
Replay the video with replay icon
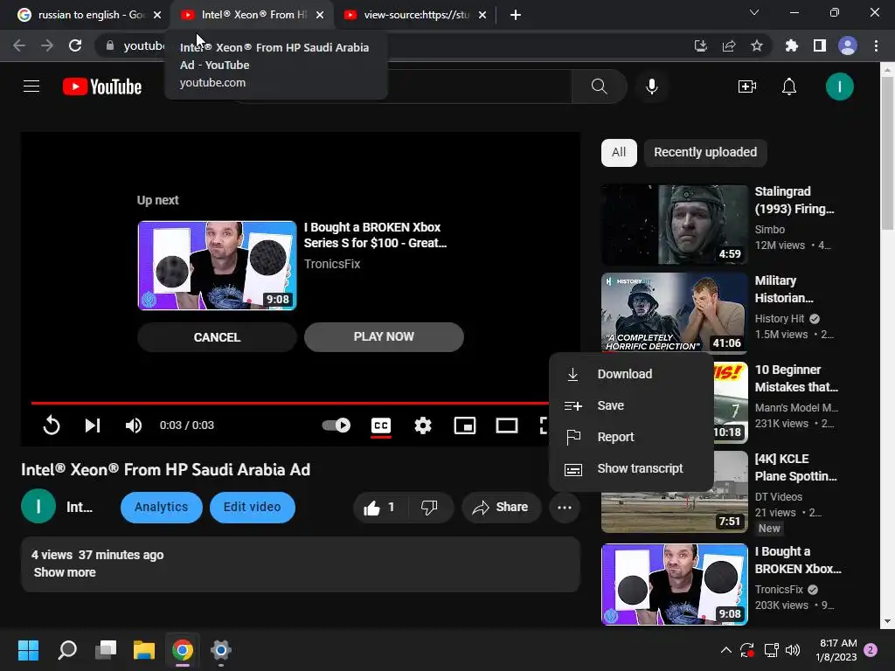(52, 425)
